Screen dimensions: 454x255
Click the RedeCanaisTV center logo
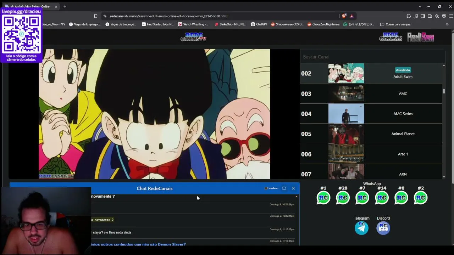click(x=193, y=37)
